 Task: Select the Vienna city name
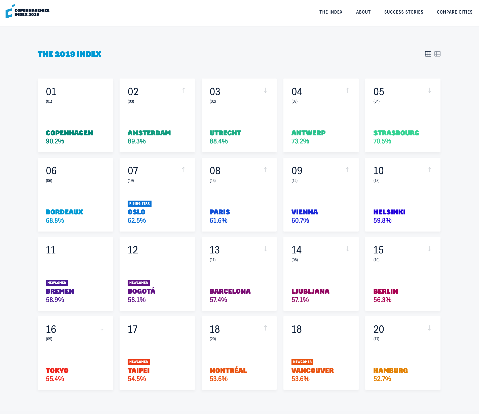click(305, 212)
